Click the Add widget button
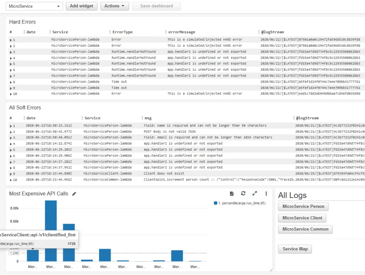Viewport: 365px width, 275px height. click(x=81, y=6)
